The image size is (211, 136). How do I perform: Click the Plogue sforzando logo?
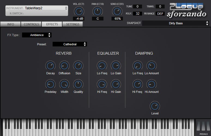tap(187, 10)
